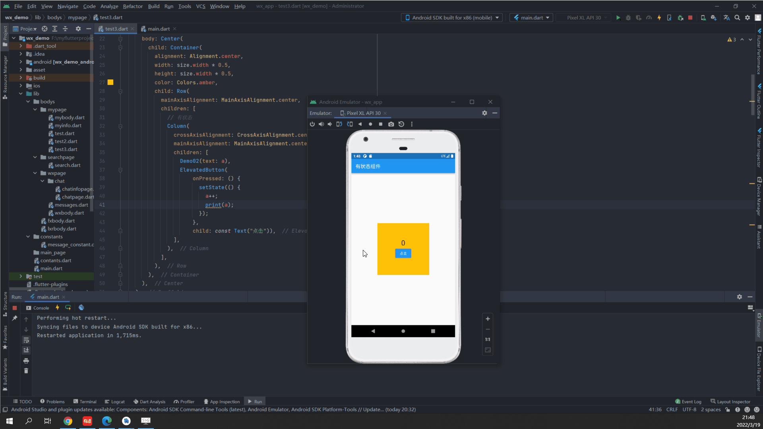The width and height of the screenshot is (763, 429).
Task: Click the 点击 button in emulator
Action: [403, 253]
